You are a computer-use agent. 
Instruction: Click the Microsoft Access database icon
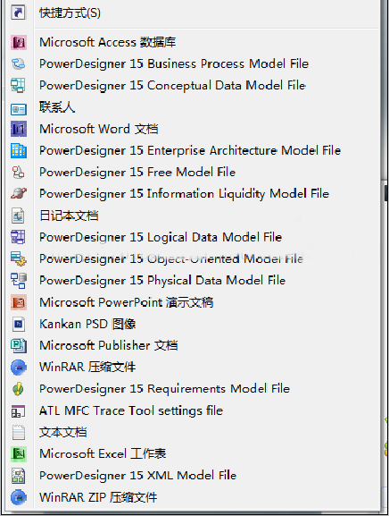point(19,42)
